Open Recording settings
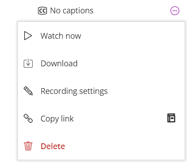This screenshot has height=166, width=195. 101,91
